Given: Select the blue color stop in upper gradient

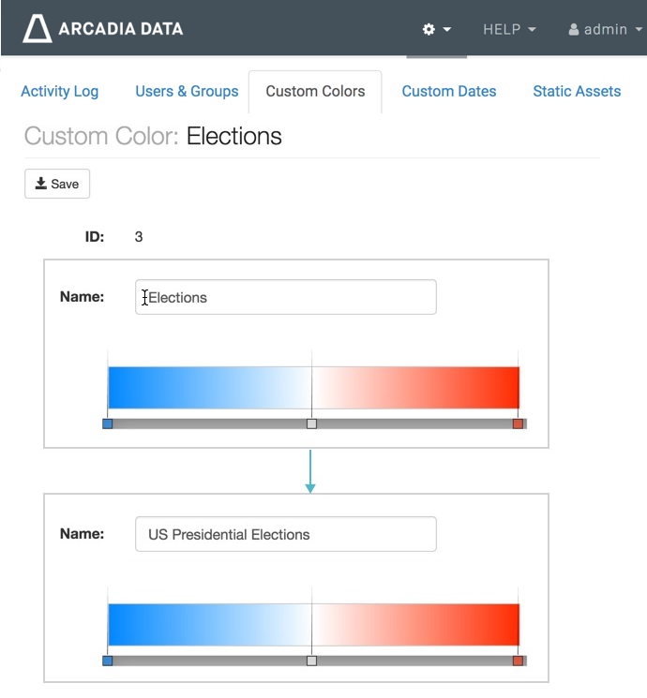Looking at the screenshot, I should tap(108, 423).
